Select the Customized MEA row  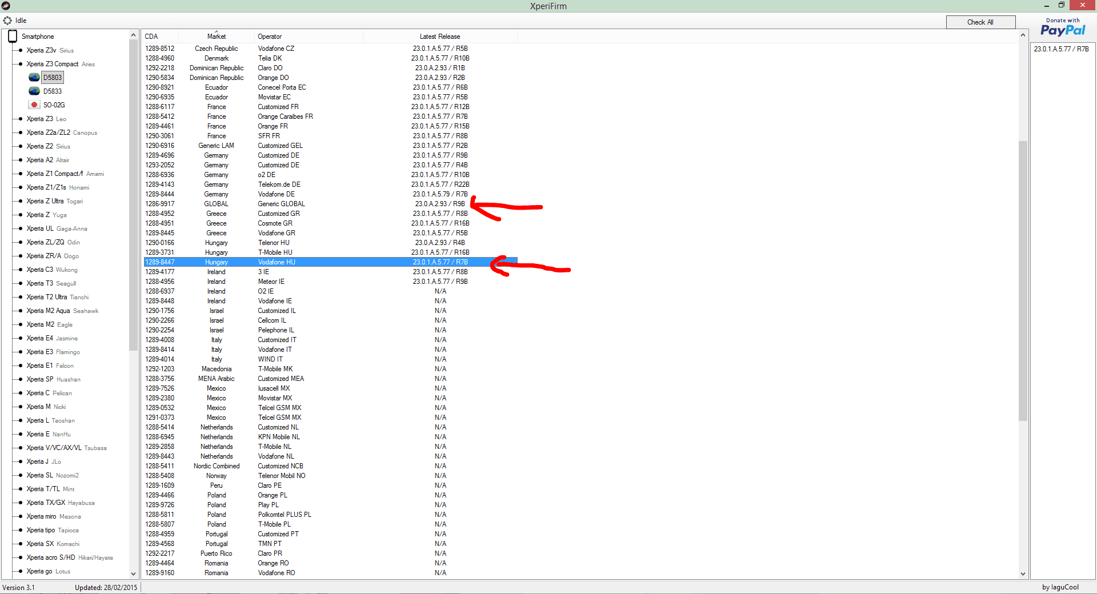[x=330, y=379]
